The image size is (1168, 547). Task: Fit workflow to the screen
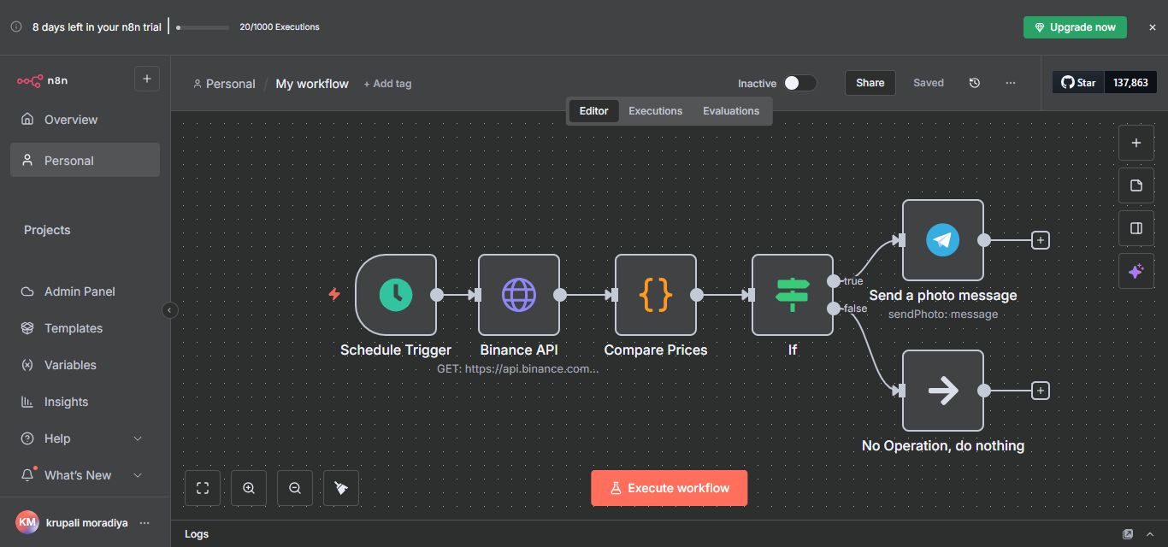pyautogui.click(x=203, y=487)
